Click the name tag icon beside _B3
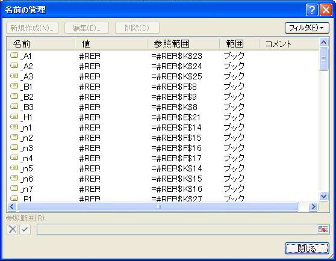Viewport: 336px width, 261px height. [x=14, y=106]
